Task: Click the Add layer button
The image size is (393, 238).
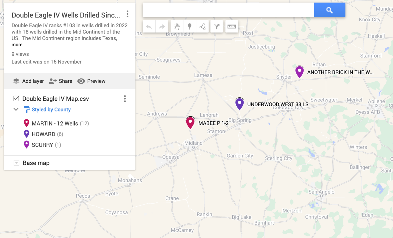Action: click(x=28, y=81)
